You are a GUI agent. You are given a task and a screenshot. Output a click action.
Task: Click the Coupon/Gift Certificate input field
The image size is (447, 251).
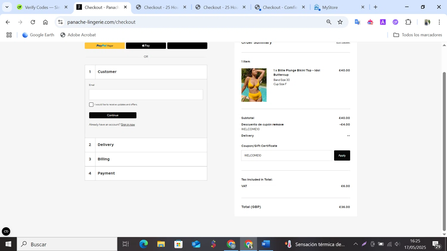point(287,156)
